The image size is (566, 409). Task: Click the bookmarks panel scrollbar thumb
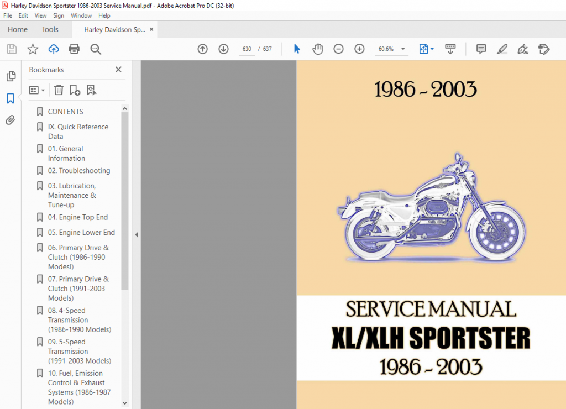[125, 201]
